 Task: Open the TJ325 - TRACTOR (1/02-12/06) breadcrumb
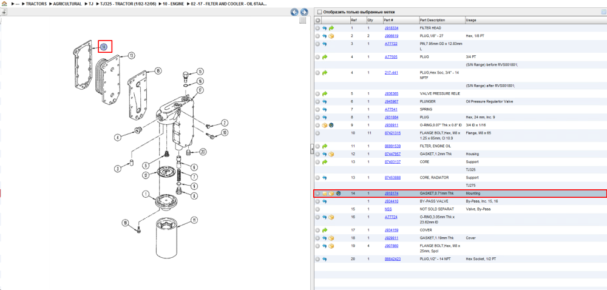pyautogui.click(x=128, y=4)
